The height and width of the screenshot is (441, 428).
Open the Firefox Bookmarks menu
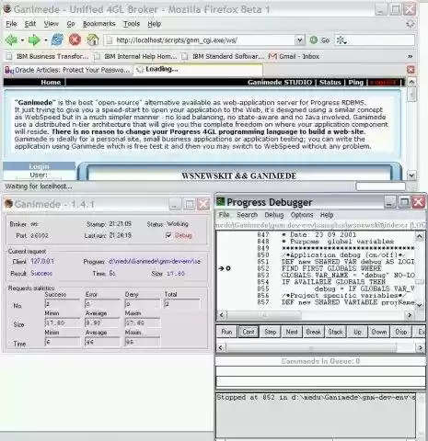(x=99, y=24)
